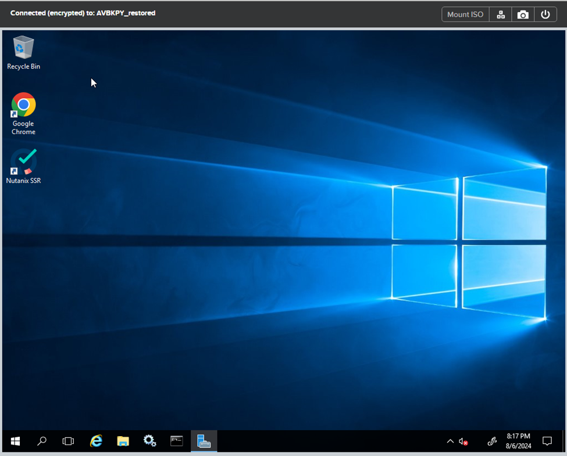Click the muted volume tray icon
This screenshot has height=456, width=567.
point(463,441)
